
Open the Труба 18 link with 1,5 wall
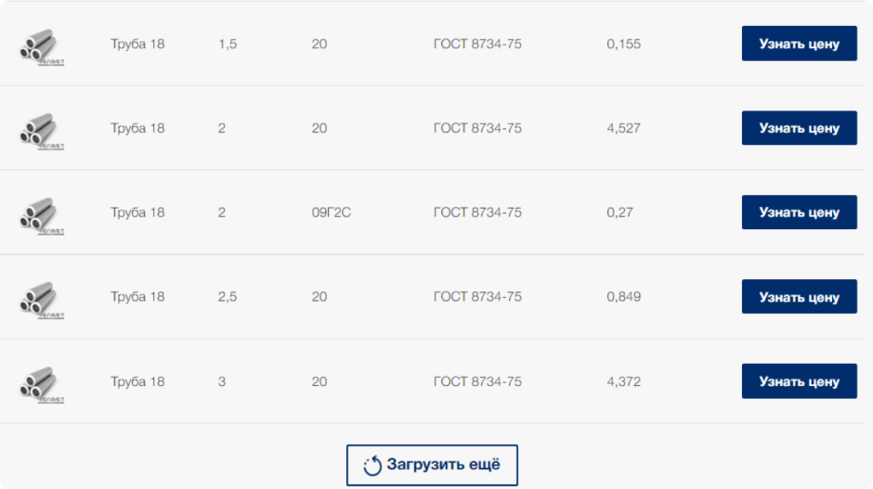[137, 44]
